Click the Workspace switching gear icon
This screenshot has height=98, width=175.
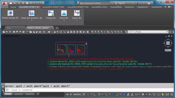(143, 94)
